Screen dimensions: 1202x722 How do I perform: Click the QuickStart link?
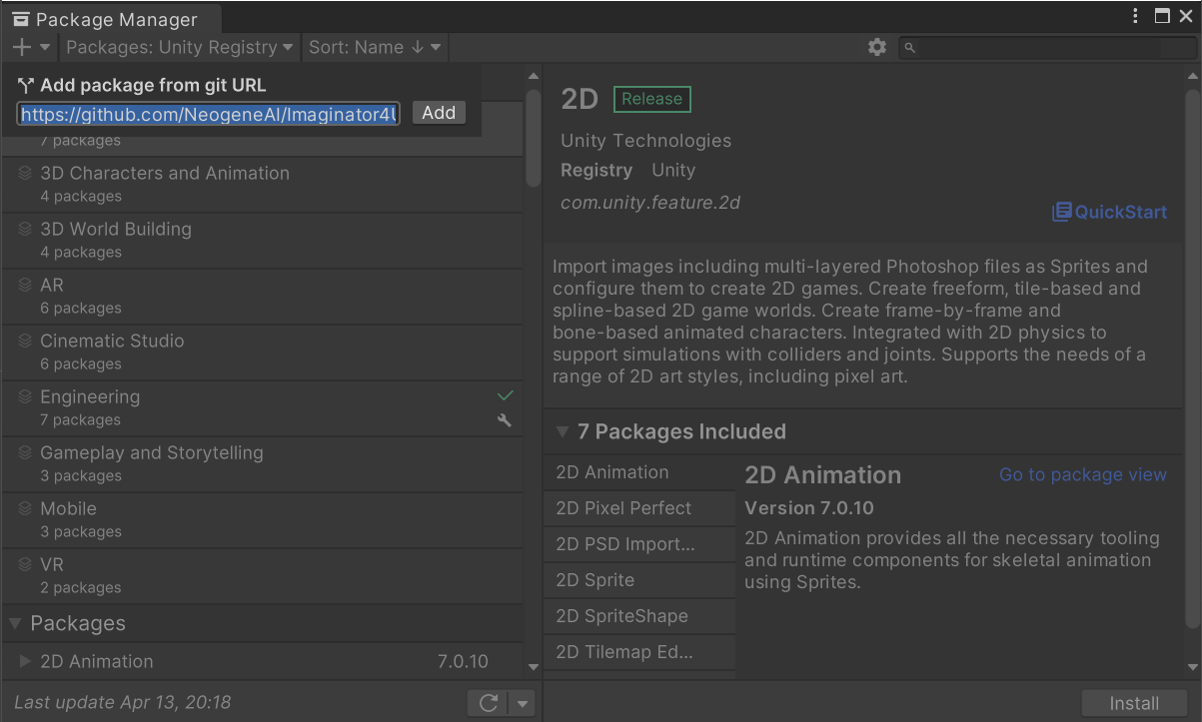pos(1109,212)
